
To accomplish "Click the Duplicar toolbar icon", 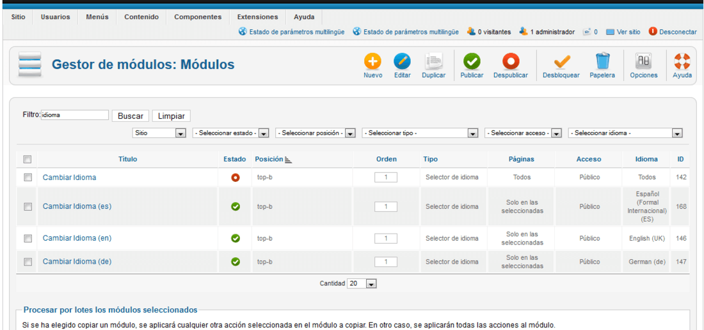I will tap(434, 61).
